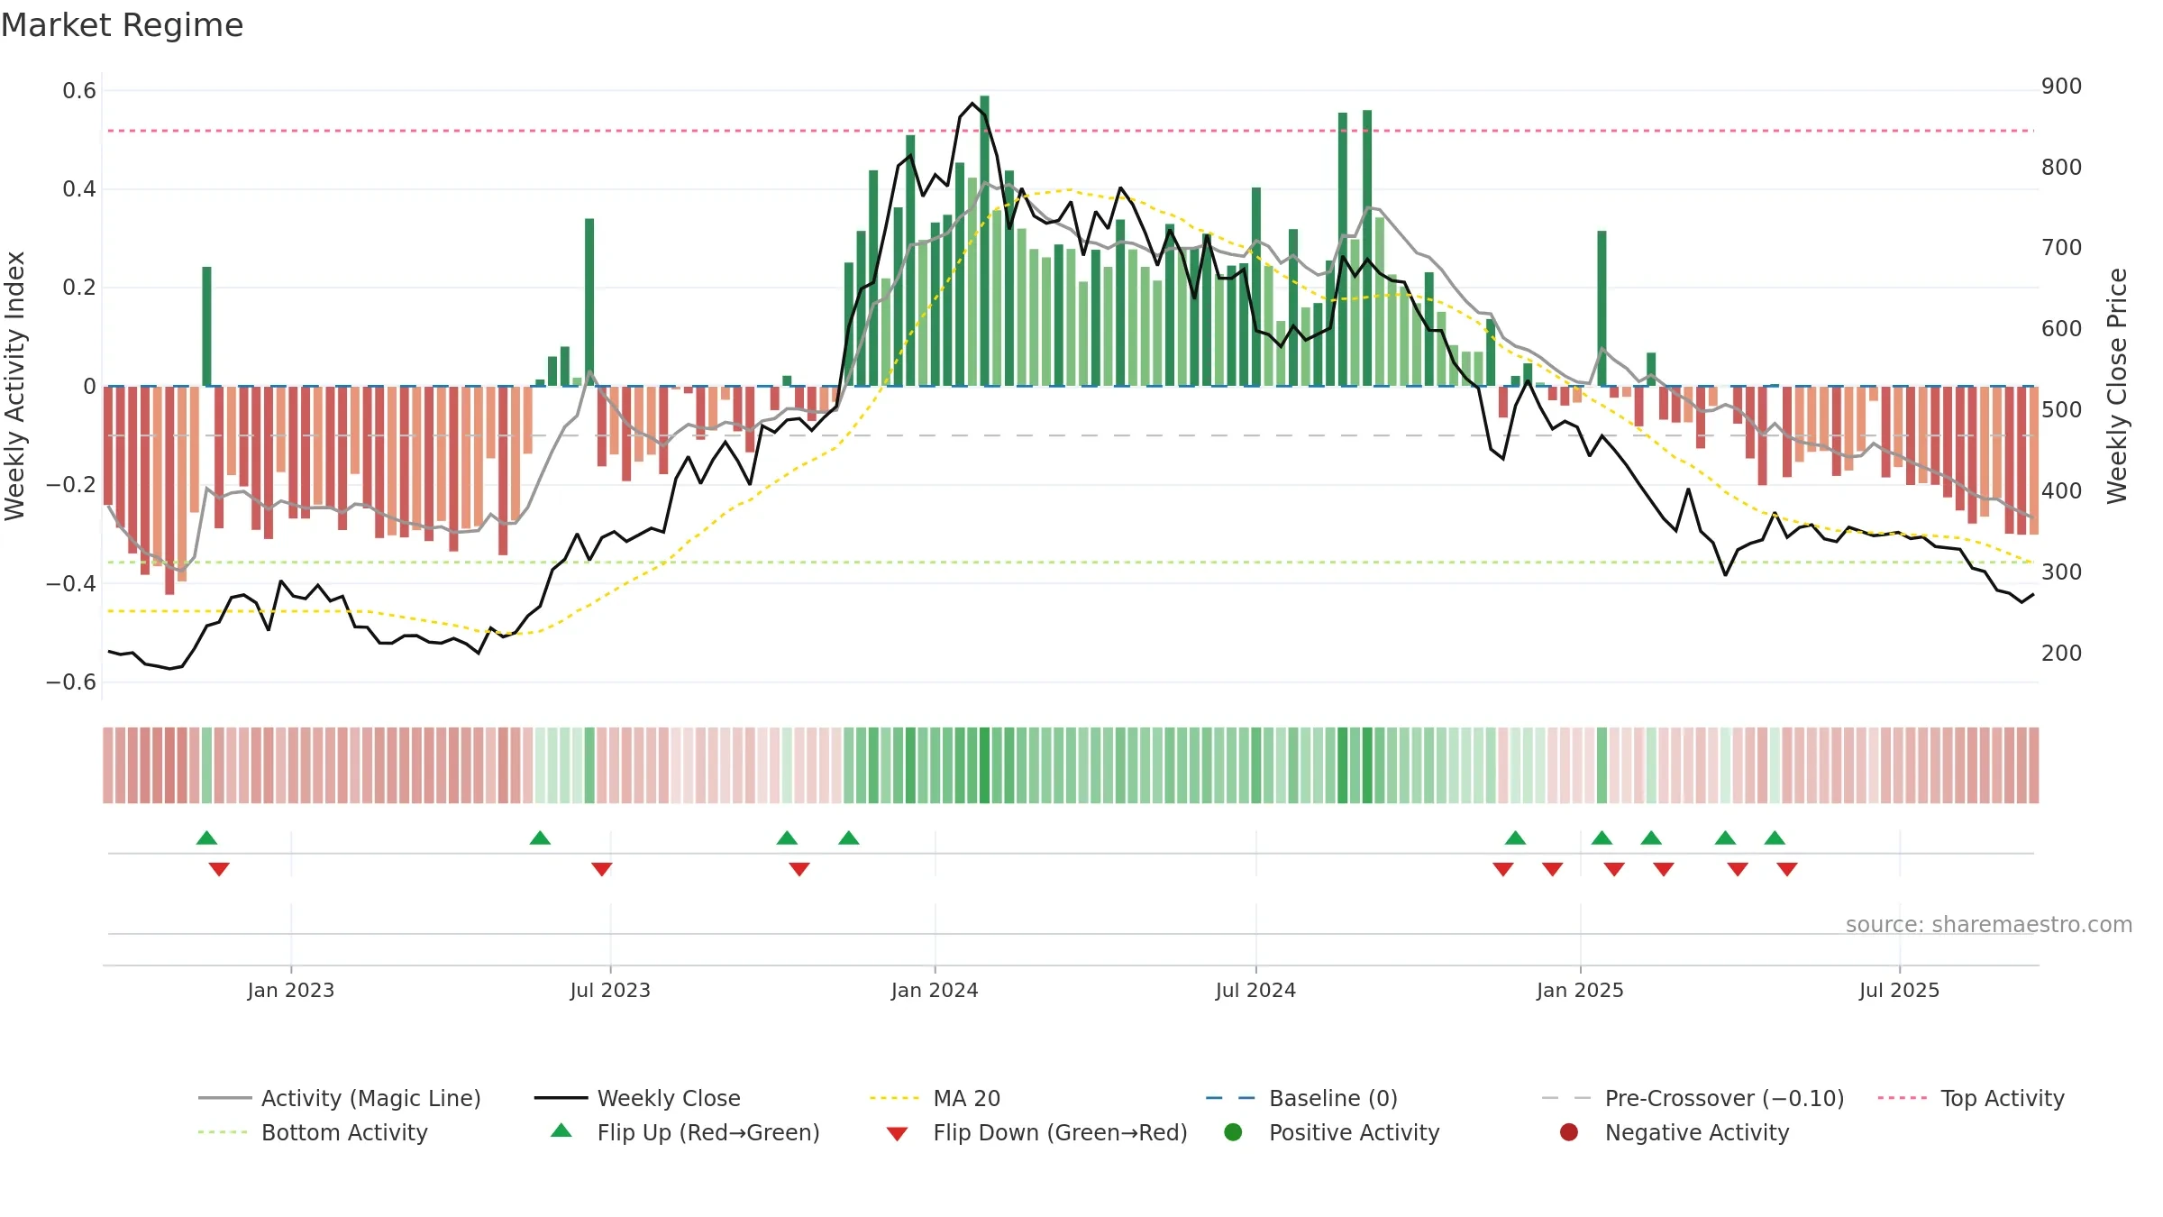Click the Negative Activity red circle legend icon
Screen dimensions: 2163x1217
tap(1569, 1132)
